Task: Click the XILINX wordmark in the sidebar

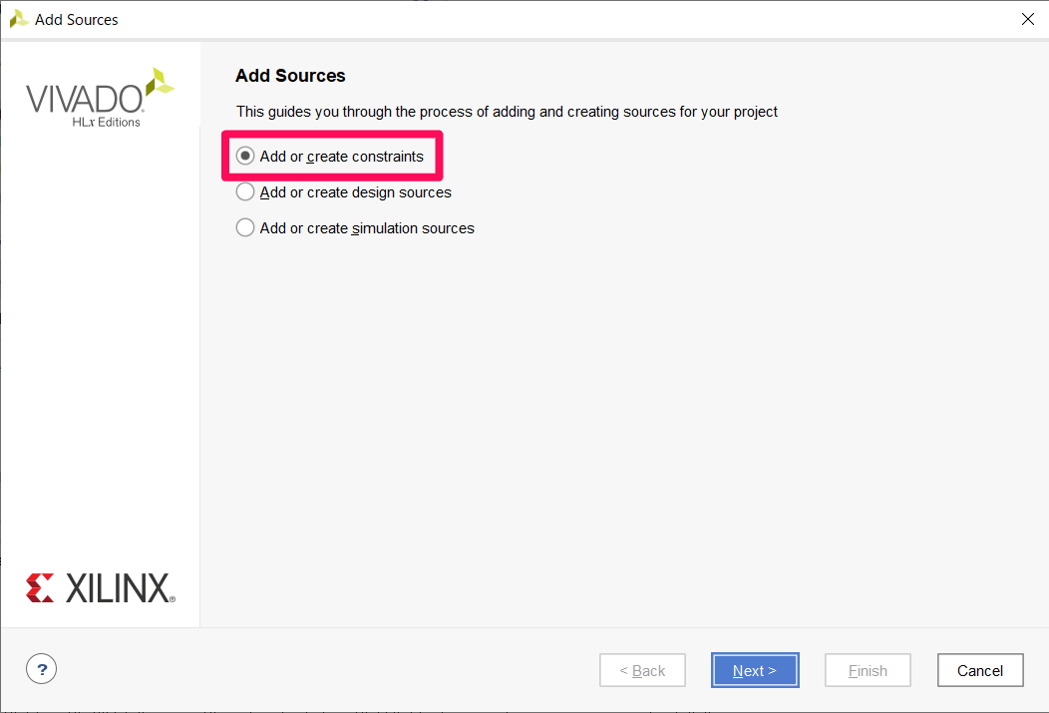Action: pyautogui.click(x=121, y=588)
